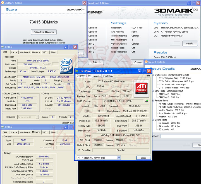This screenshot has width=201, height=184.
Task: Open the GPU-Z Sensors tab
Action: pos(97,76)
